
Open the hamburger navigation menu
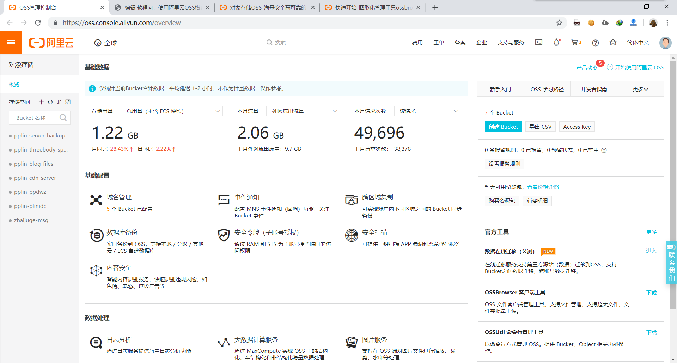[11, 42]
